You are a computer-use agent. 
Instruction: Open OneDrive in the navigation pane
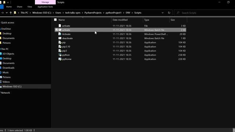[x=6, y=29]
